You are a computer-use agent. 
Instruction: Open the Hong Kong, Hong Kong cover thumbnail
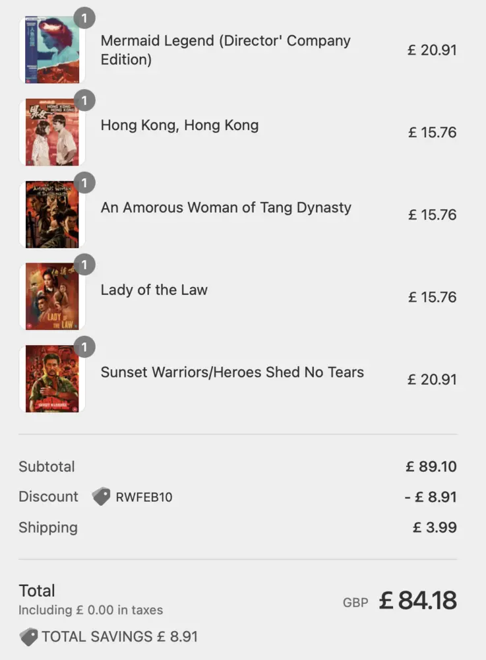[51, 132]
